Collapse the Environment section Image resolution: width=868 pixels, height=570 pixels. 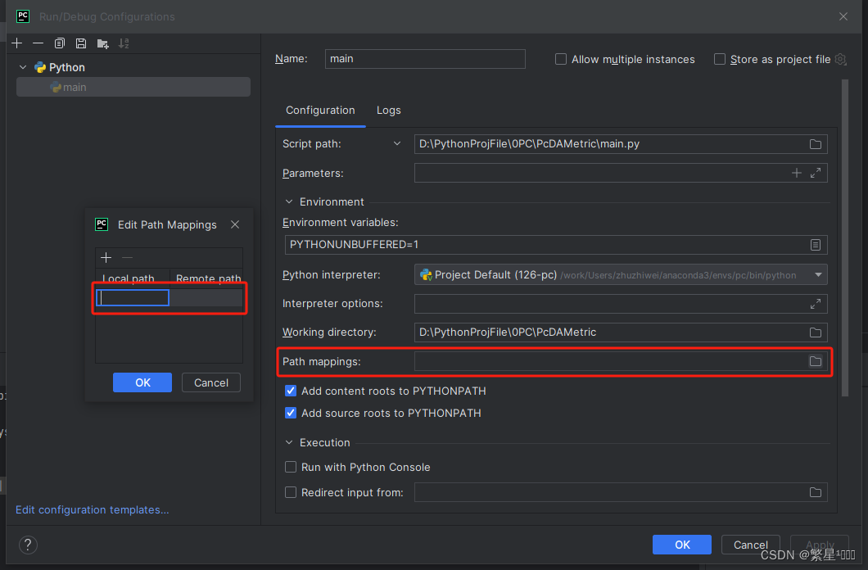tap(289, 202)
